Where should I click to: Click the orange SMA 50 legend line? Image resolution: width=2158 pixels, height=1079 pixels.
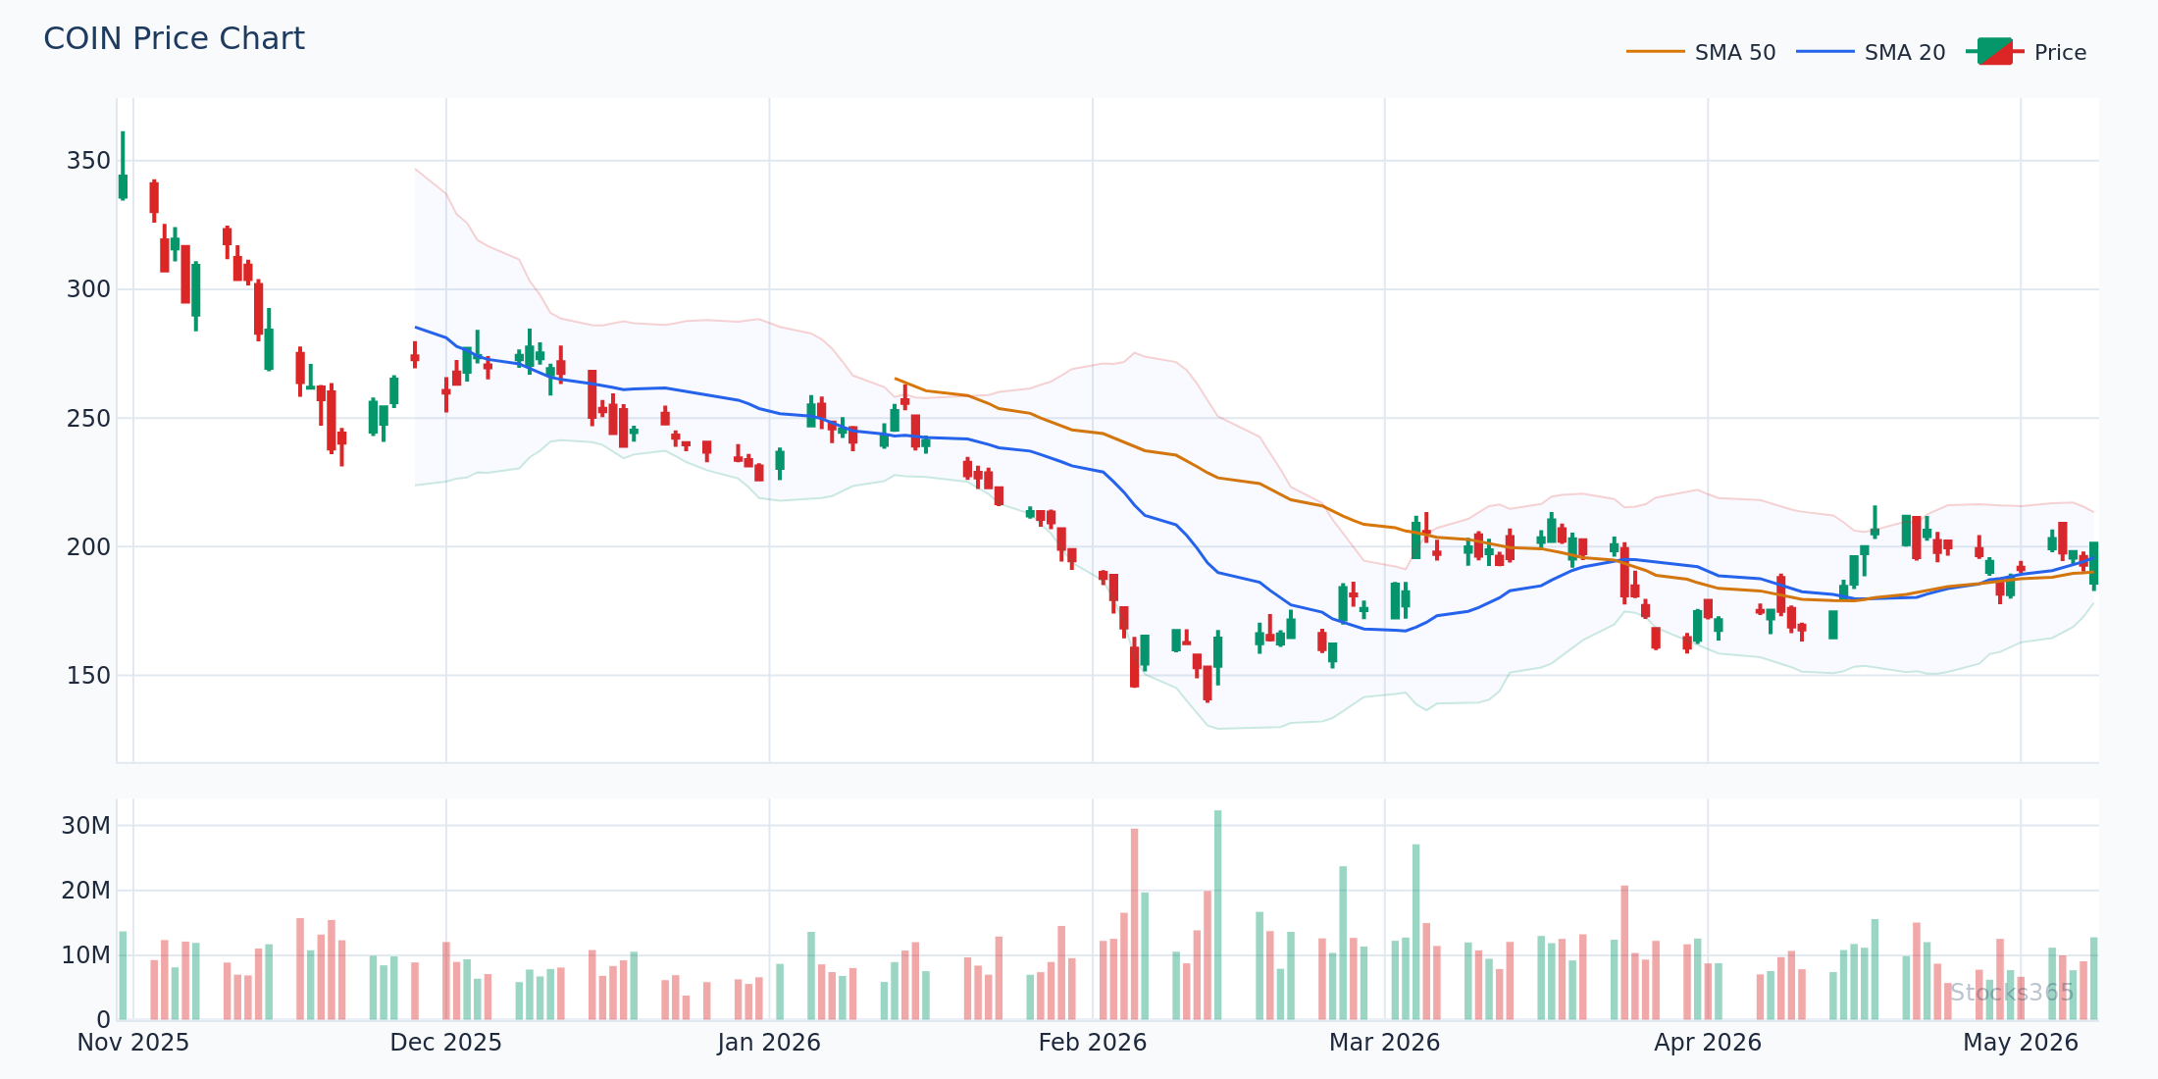coord(1655,52)
